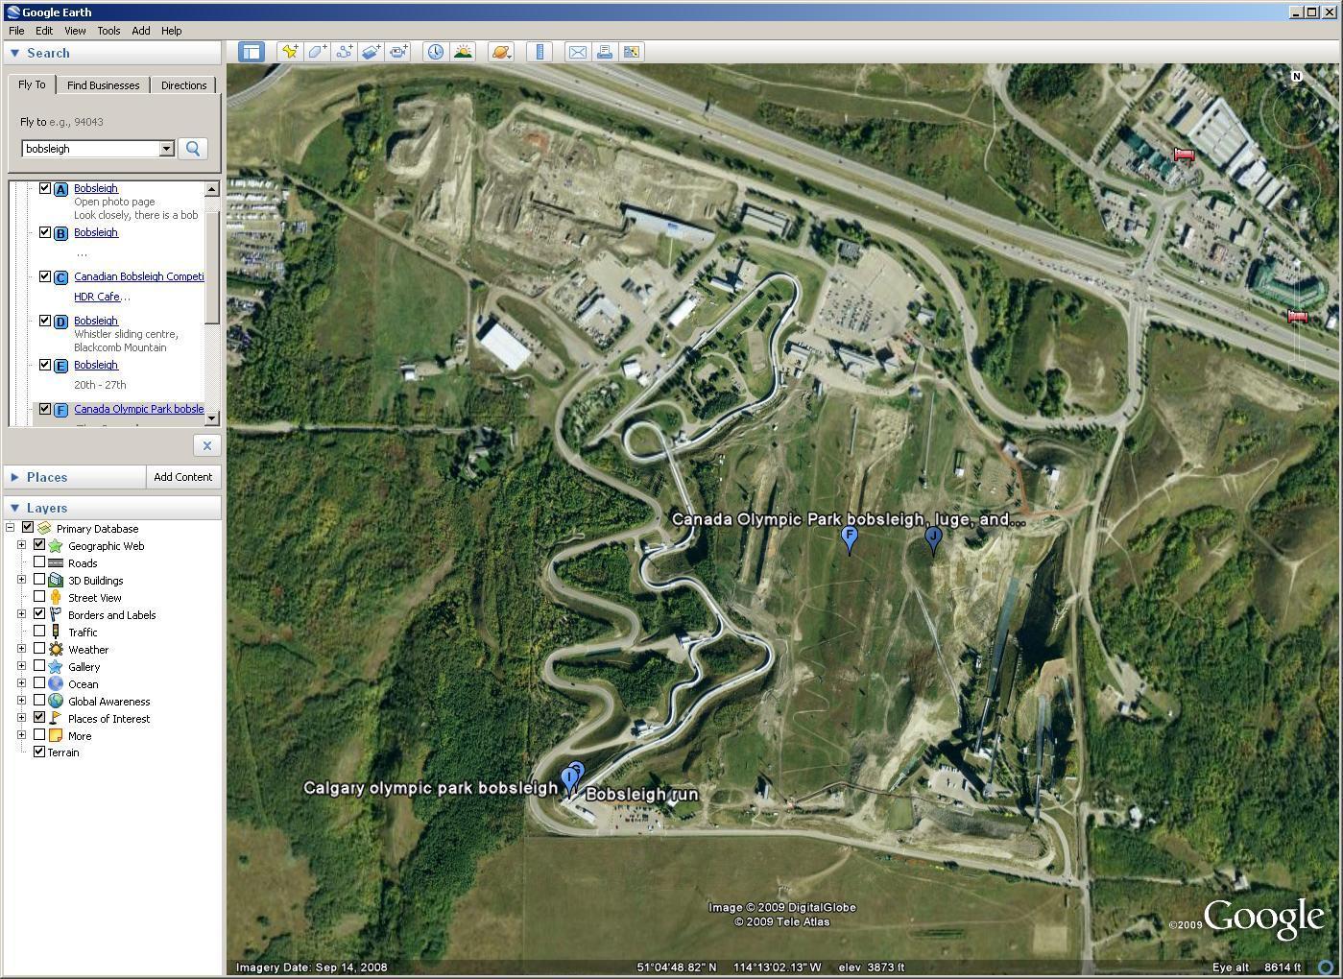
Task: Click result marker C icon in list
Action: (60, 277)
